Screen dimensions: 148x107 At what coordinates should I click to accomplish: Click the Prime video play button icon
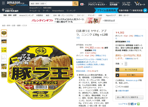tap(145, 10)
